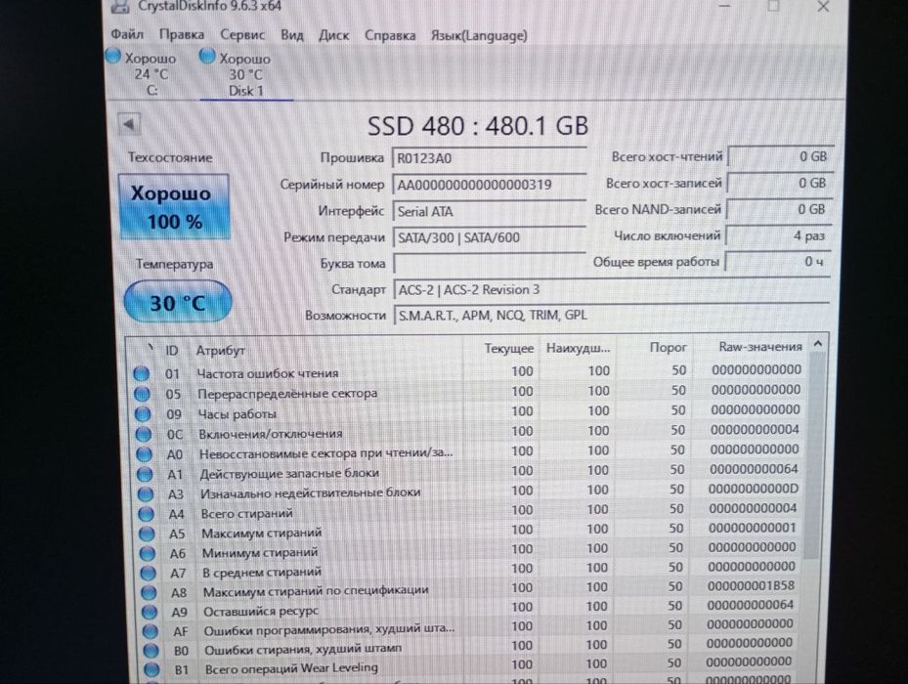Select the Изначально недействительные блоки row text
The width and height of the screenshot is (908, 684).
click(311, 492)
